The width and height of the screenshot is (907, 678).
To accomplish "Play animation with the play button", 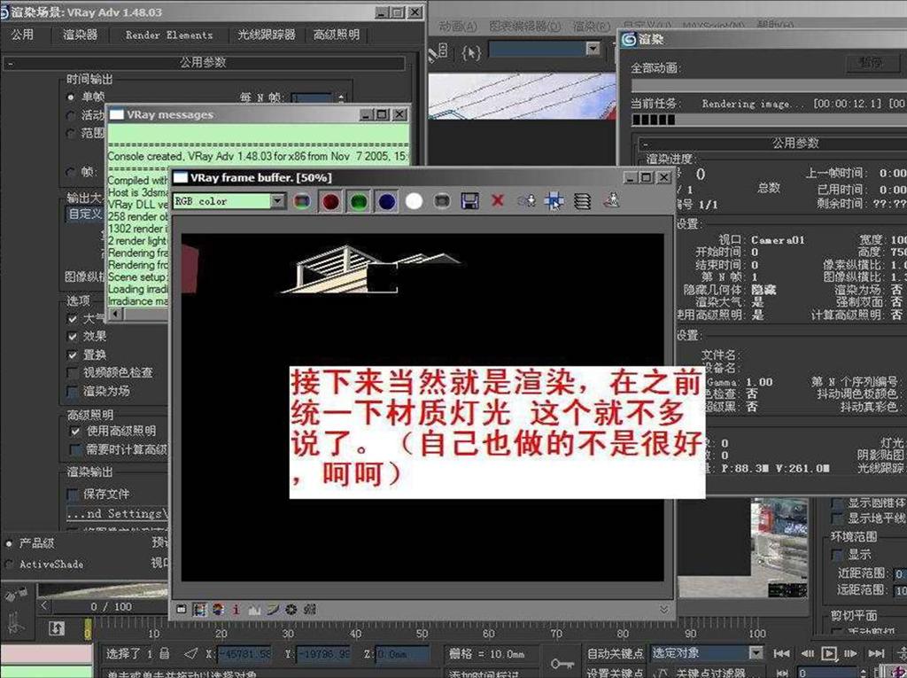I will (828, 653).
